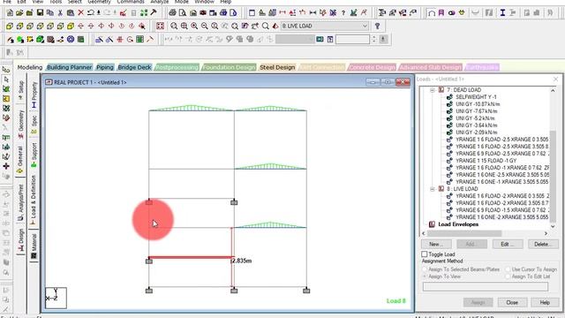Click the Undo arrow icon
This screenshot has height=318, width=565.
coord(90,13)
